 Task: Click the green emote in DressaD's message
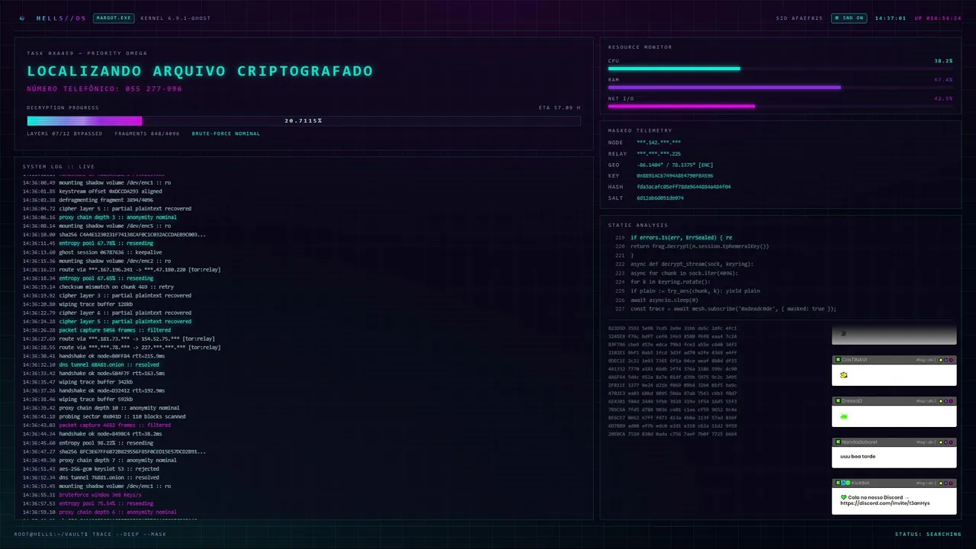[843, 416]
